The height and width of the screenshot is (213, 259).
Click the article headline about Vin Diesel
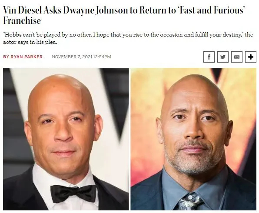click(x=124, y=15)
